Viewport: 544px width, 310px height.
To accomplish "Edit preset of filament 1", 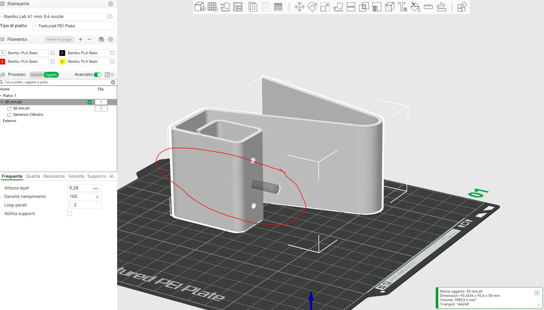I will click(53, 53).
